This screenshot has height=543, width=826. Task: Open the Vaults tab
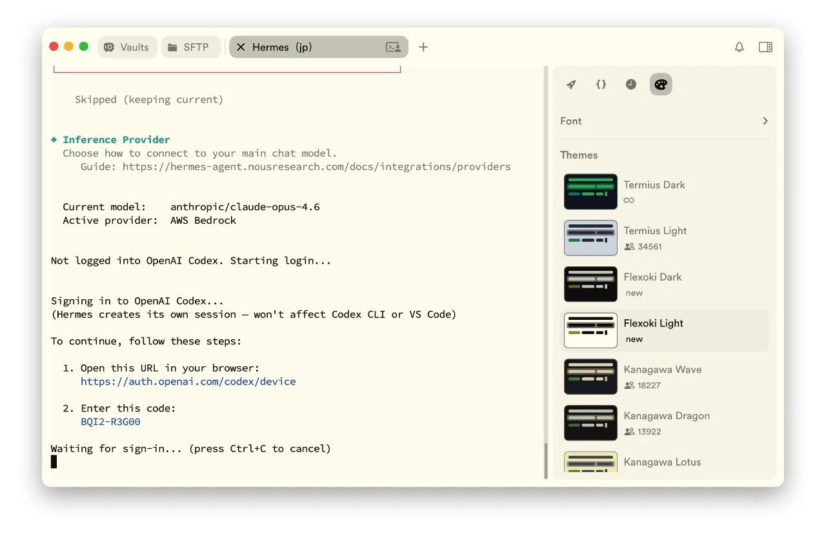pyautogui.click(x=127, y=47)
